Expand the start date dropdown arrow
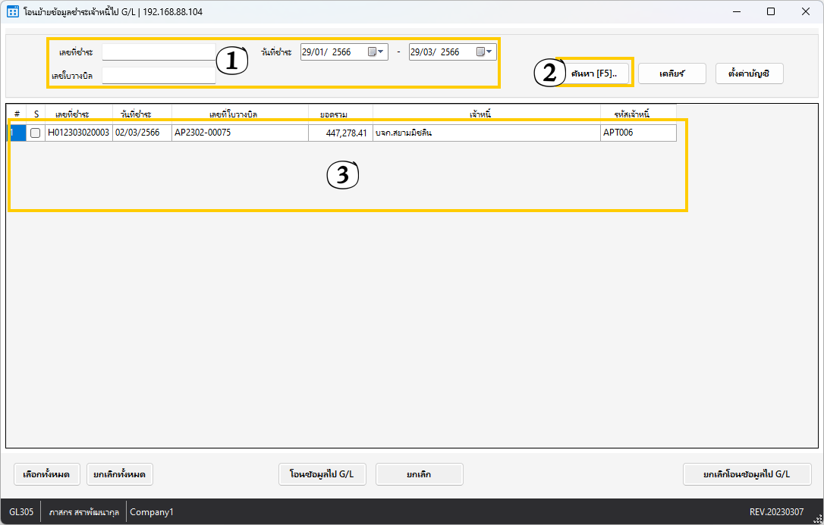The image size is (824, 525). [x=382, y=52]
